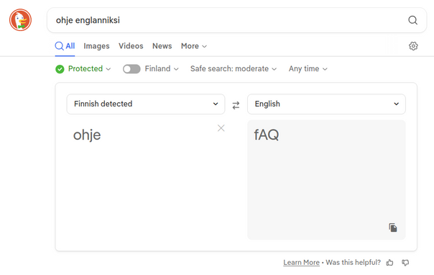This screenshot has height=275, width=434.
Task: Switch to the Videos tab
Action: tap(131, 46)
